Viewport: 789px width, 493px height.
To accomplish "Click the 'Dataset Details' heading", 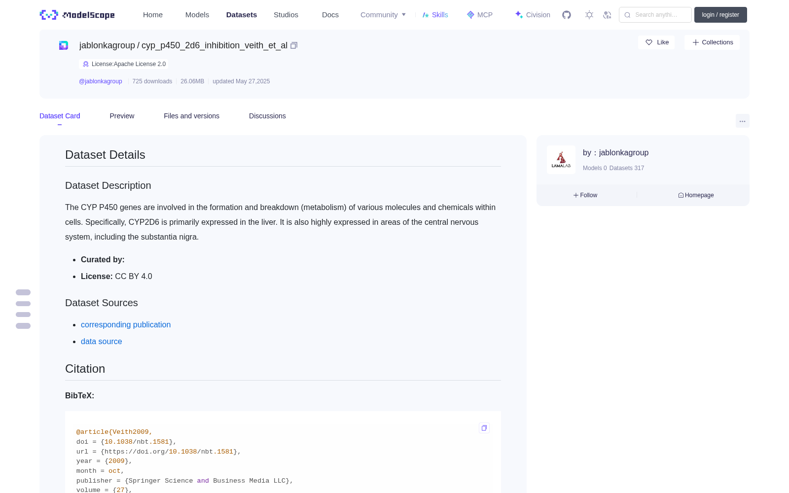I will (105, 155).
